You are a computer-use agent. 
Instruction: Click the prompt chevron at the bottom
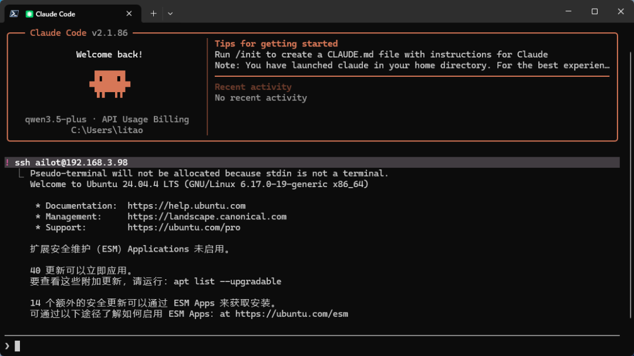coord(7,346)
